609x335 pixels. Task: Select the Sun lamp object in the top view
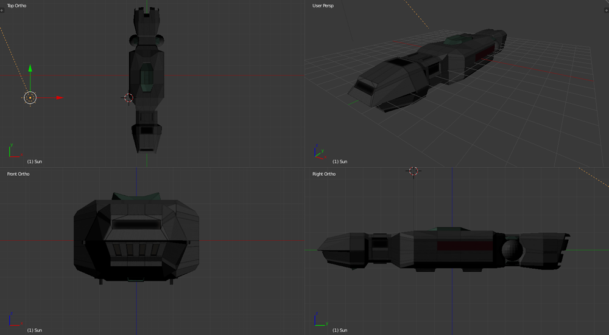coord(30,98)
